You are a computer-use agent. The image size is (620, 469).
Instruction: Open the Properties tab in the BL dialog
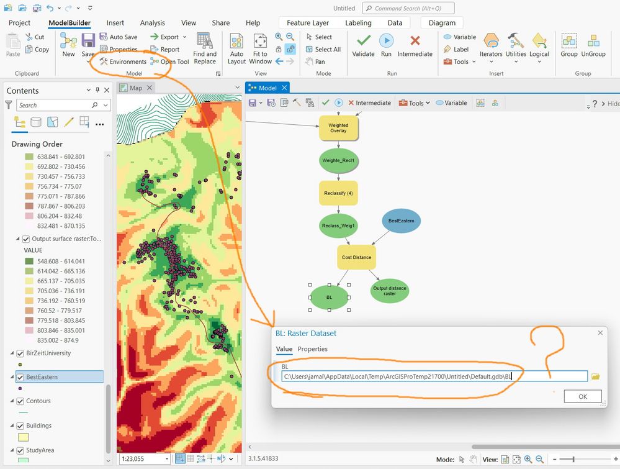click(312, 348)
